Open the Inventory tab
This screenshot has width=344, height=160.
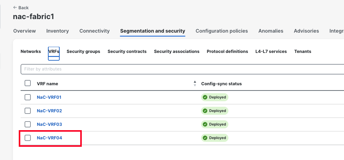pyautogui.click(x=57, y=31)
